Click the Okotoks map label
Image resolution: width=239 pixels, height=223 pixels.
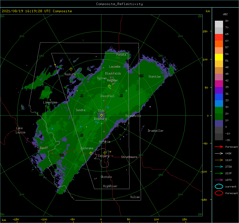(106, 177)
